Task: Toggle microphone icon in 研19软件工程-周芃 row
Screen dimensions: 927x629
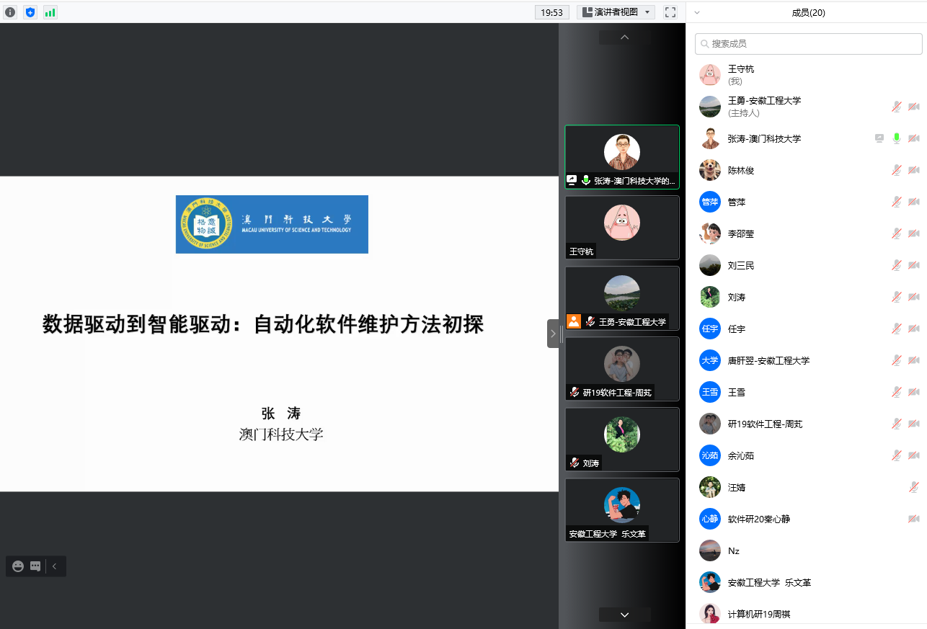Action: pyautogui.click(x=896, y=424)
